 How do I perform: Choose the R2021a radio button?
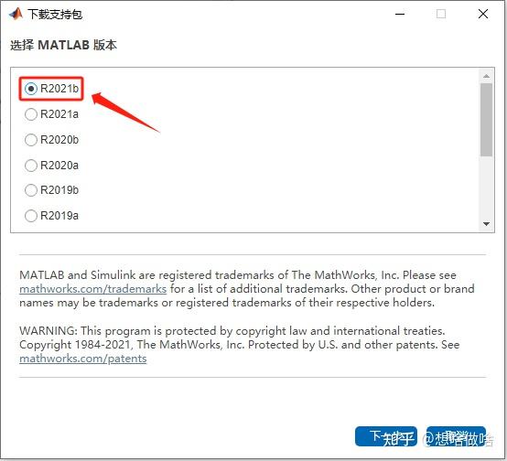52,114
